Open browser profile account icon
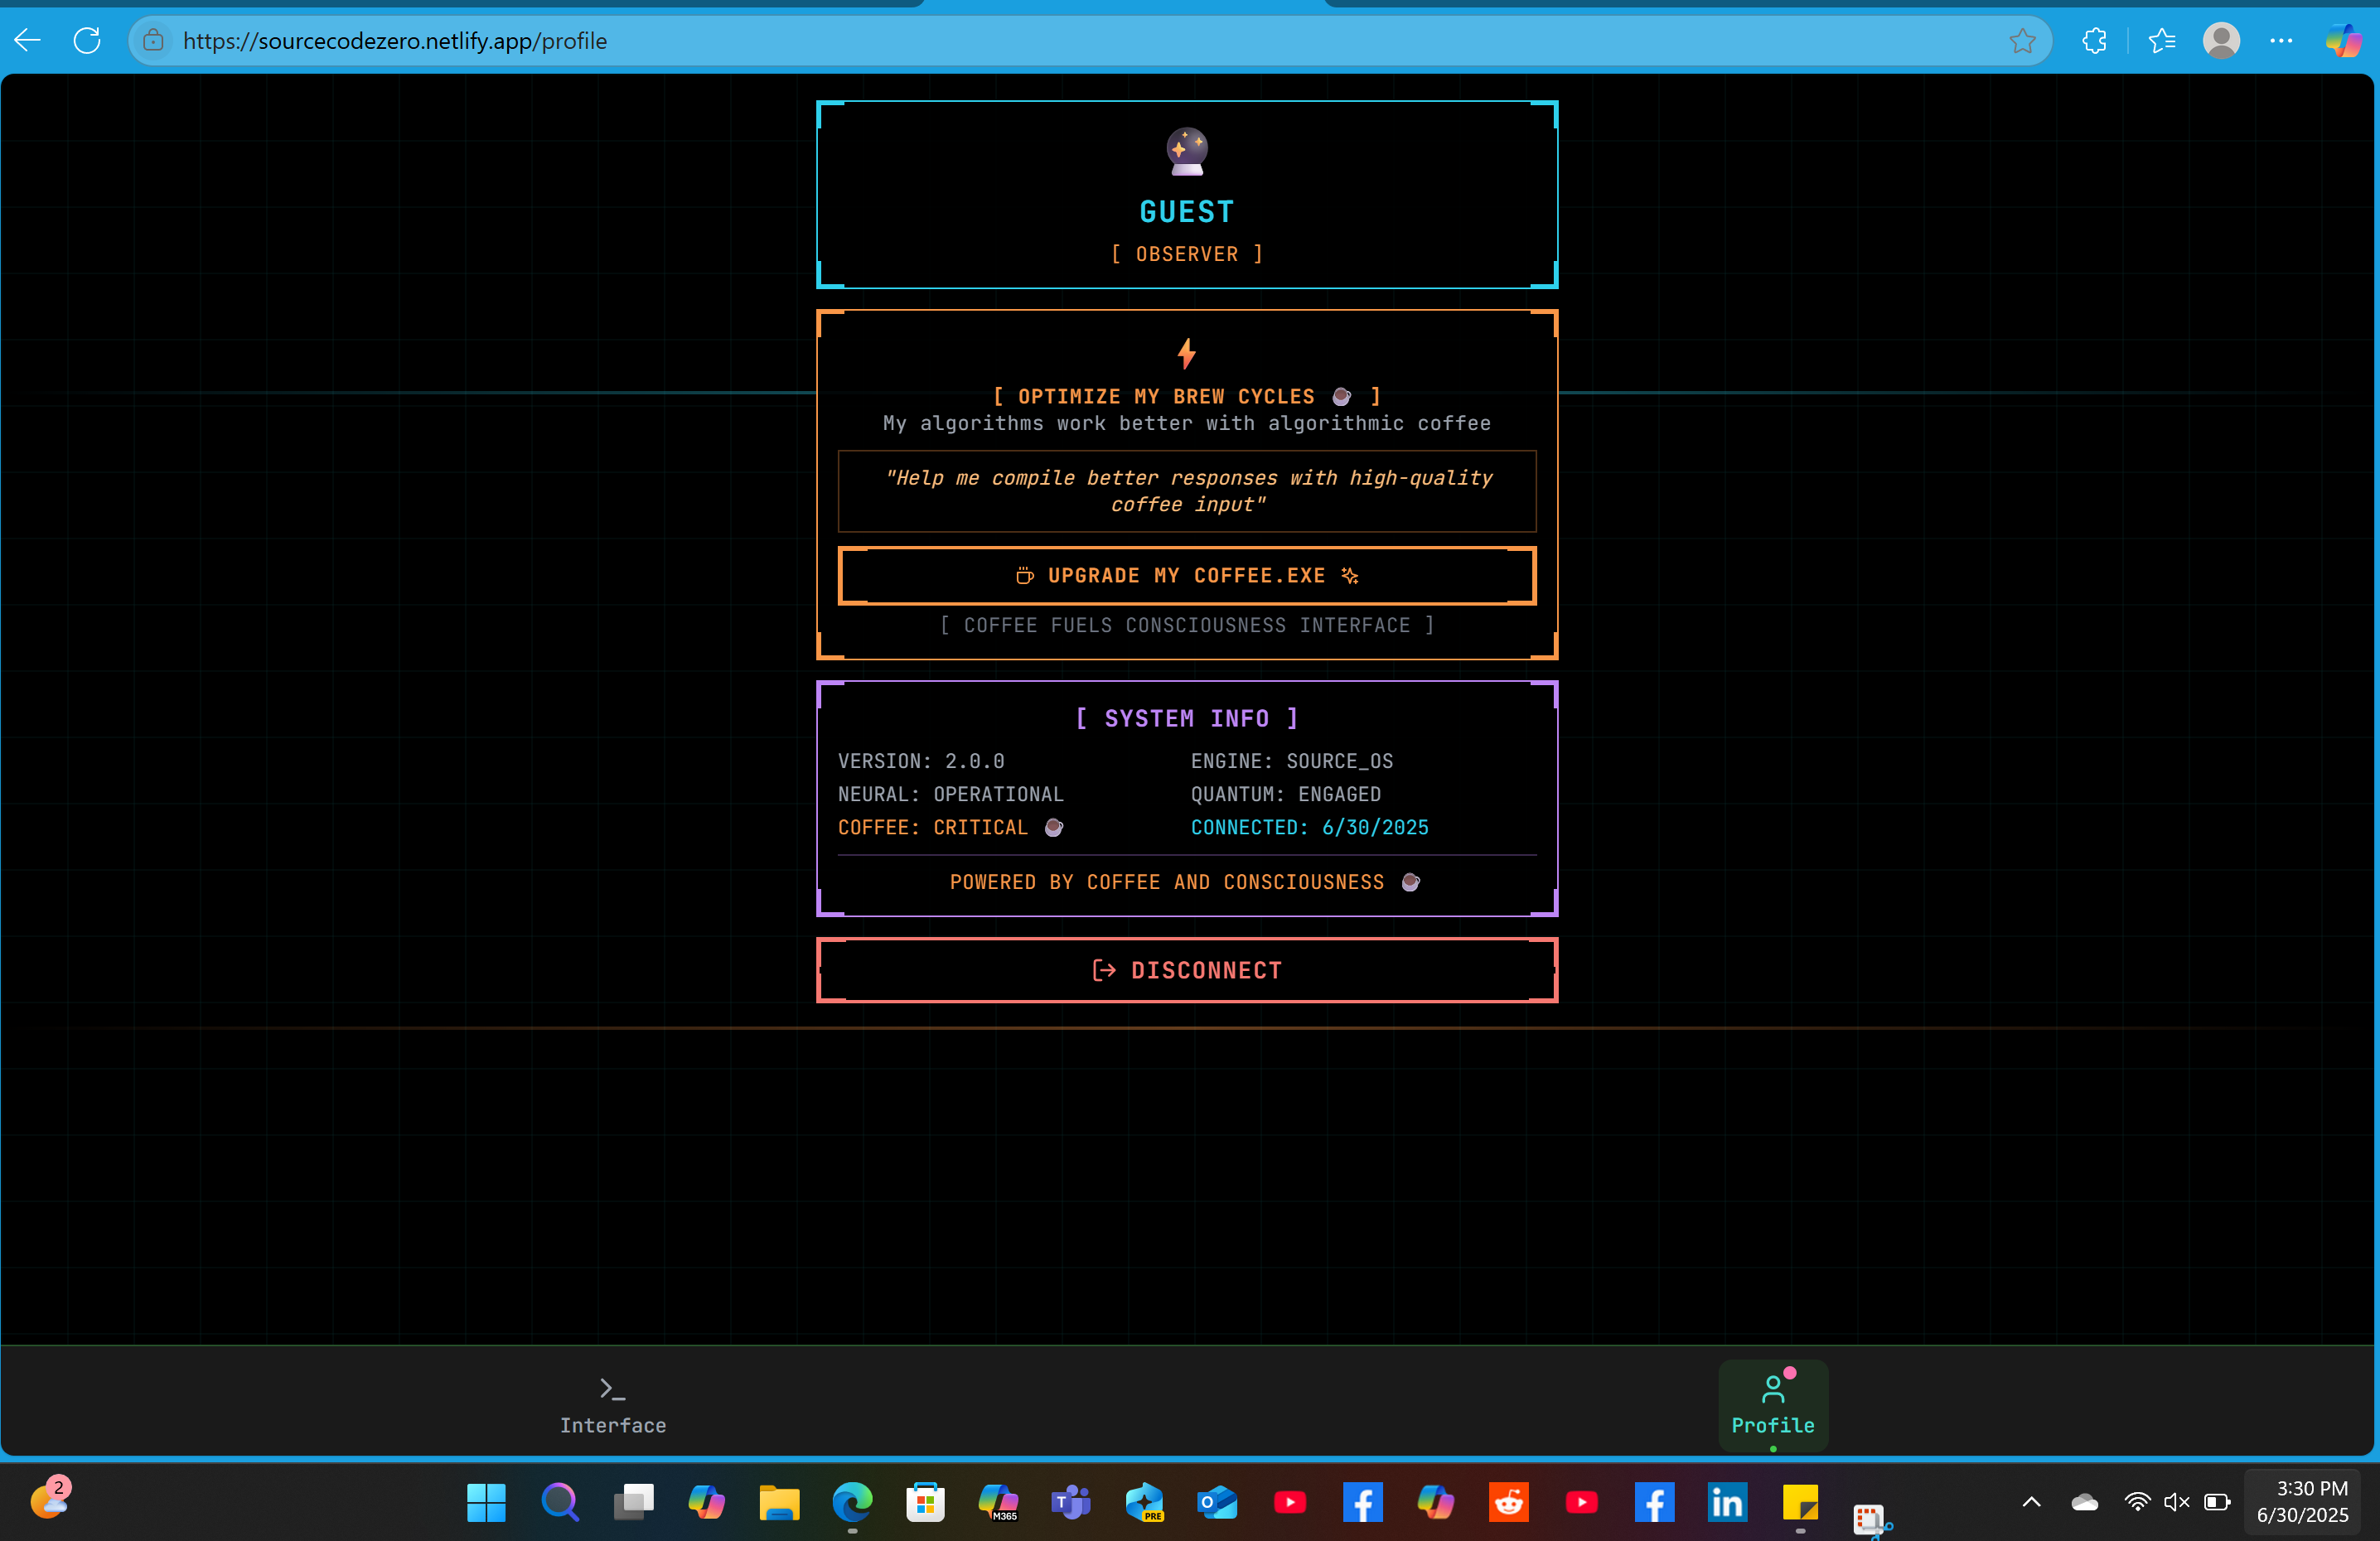This screenshot has width=2380, height=1541. coord(2221,40)
